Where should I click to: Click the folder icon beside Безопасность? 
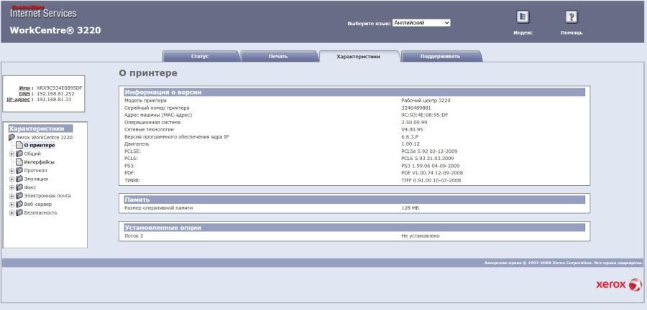click(19, 213)
